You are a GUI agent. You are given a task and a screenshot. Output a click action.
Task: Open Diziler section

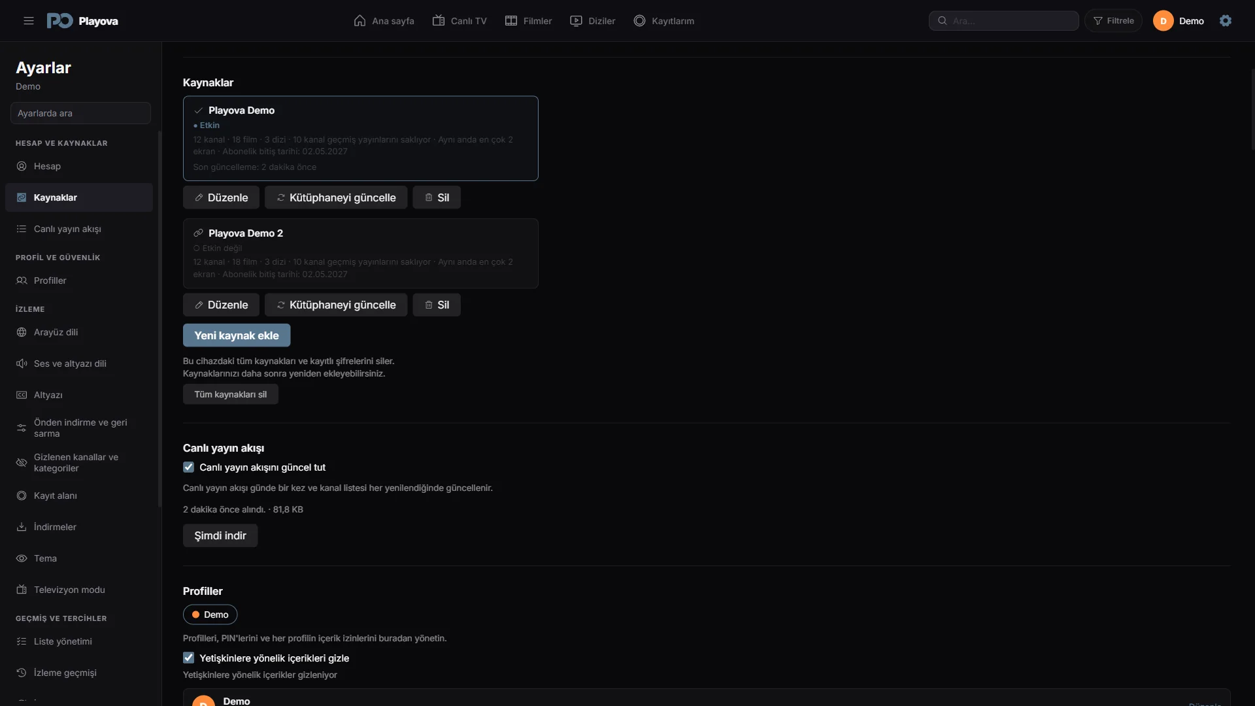click(x=592, y=21)
